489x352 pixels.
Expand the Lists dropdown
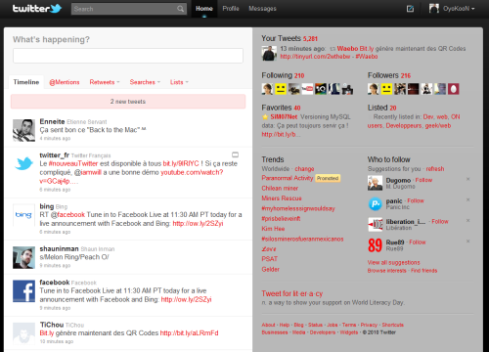(x=179, y=82)
